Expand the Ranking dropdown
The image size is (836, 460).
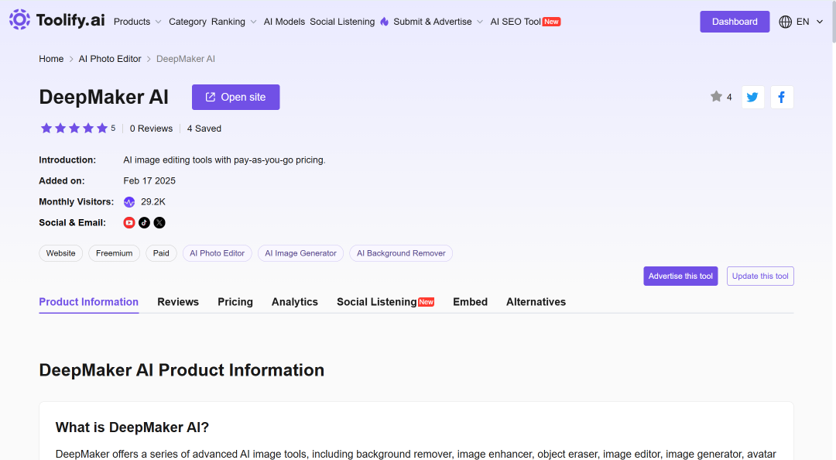click(x=234, y=22)
